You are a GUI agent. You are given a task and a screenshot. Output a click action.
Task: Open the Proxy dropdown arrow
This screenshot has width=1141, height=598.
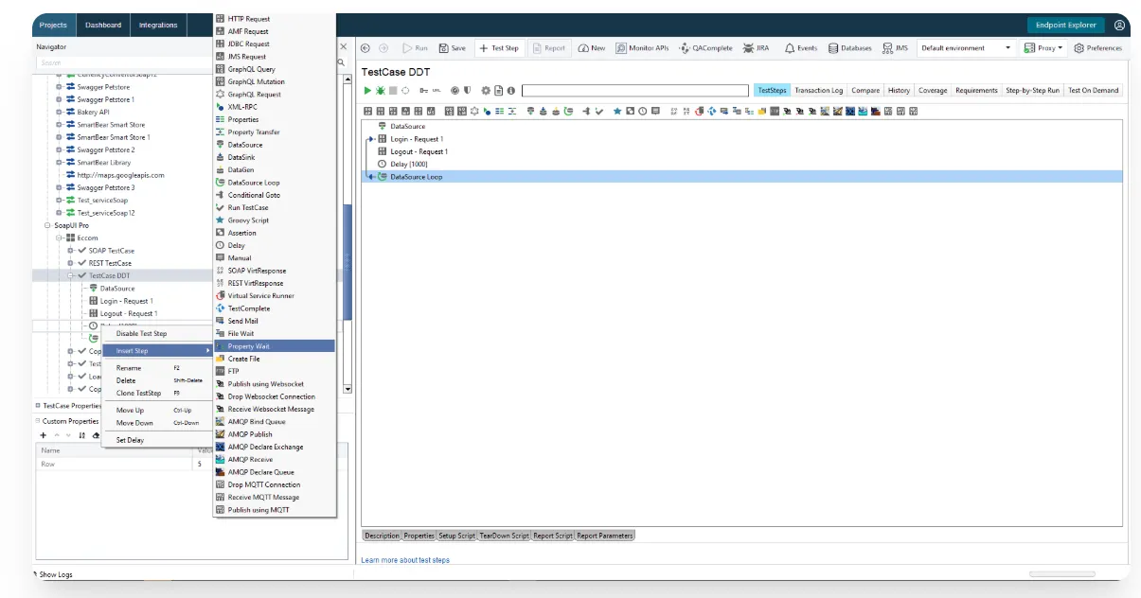pos(1061,47)
